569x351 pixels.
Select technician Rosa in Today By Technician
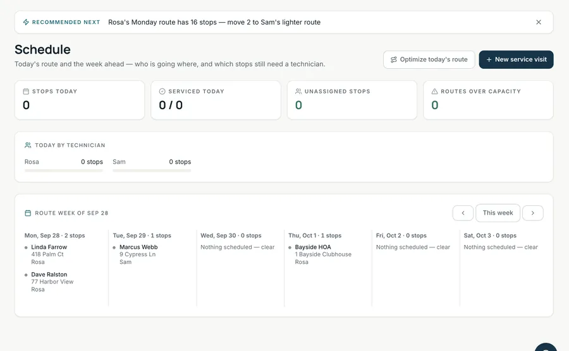click(x=32, y=162)
